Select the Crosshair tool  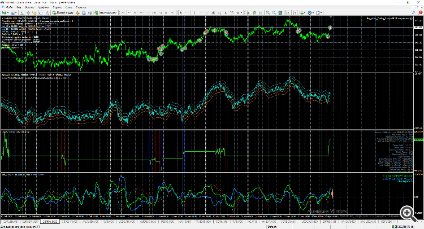[x=187, y=12]
